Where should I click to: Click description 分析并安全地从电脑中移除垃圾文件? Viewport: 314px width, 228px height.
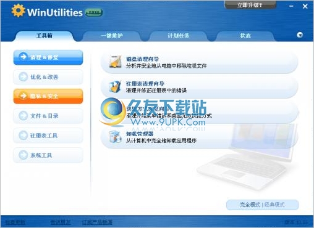click(166, 66)
